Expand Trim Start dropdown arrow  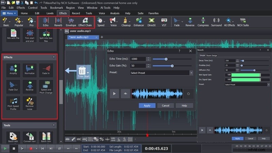click(x=88, y=73)
